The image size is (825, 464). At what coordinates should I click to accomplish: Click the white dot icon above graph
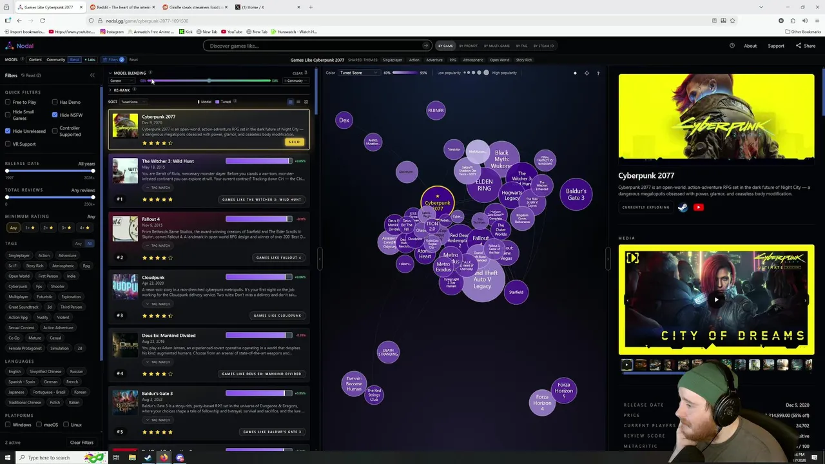click(x=575, y=73)
